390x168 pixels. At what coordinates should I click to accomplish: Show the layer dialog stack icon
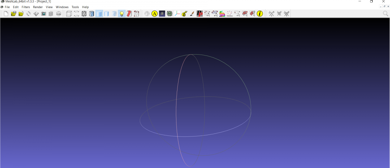pos(51,14)
